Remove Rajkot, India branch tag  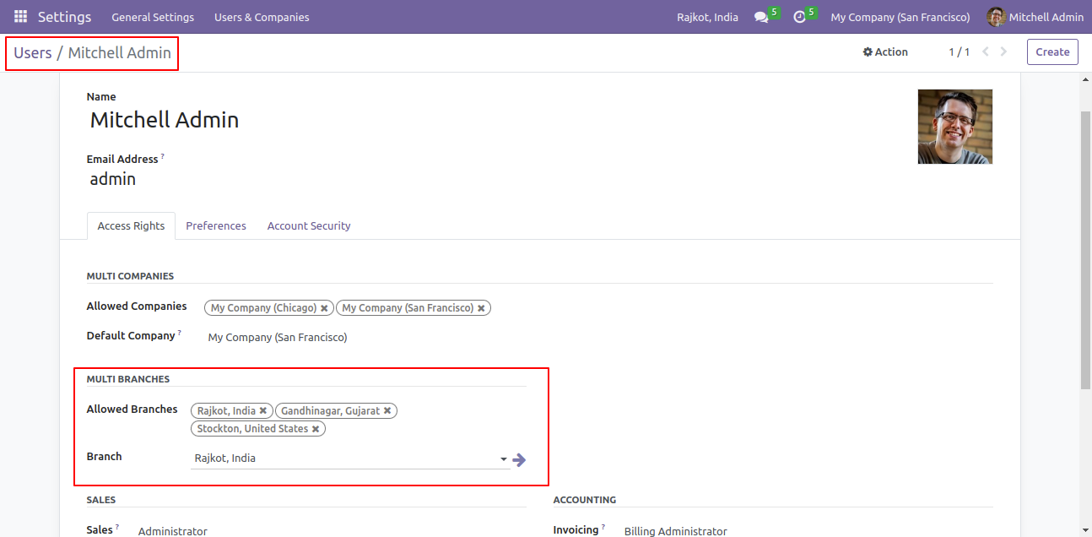click(x=263, y=411)
